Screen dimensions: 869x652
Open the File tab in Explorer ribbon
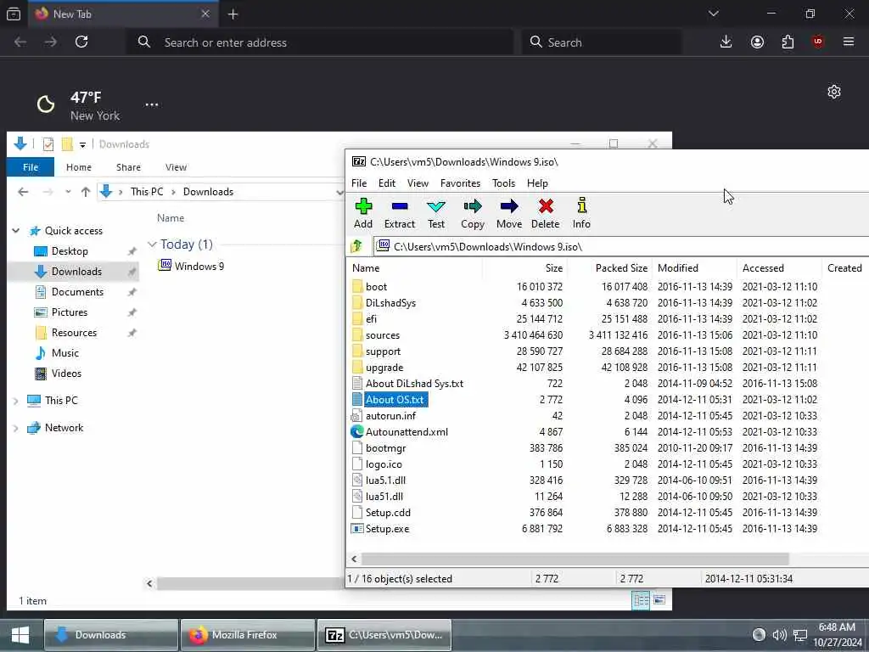coord(31,167)
